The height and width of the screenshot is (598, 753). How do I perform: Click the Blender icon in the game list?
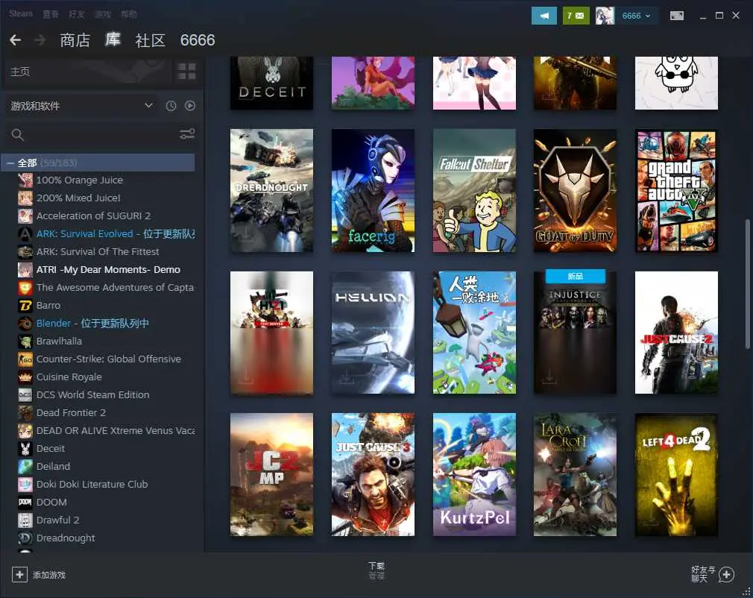pyautogui.click(x=25, y=324)
